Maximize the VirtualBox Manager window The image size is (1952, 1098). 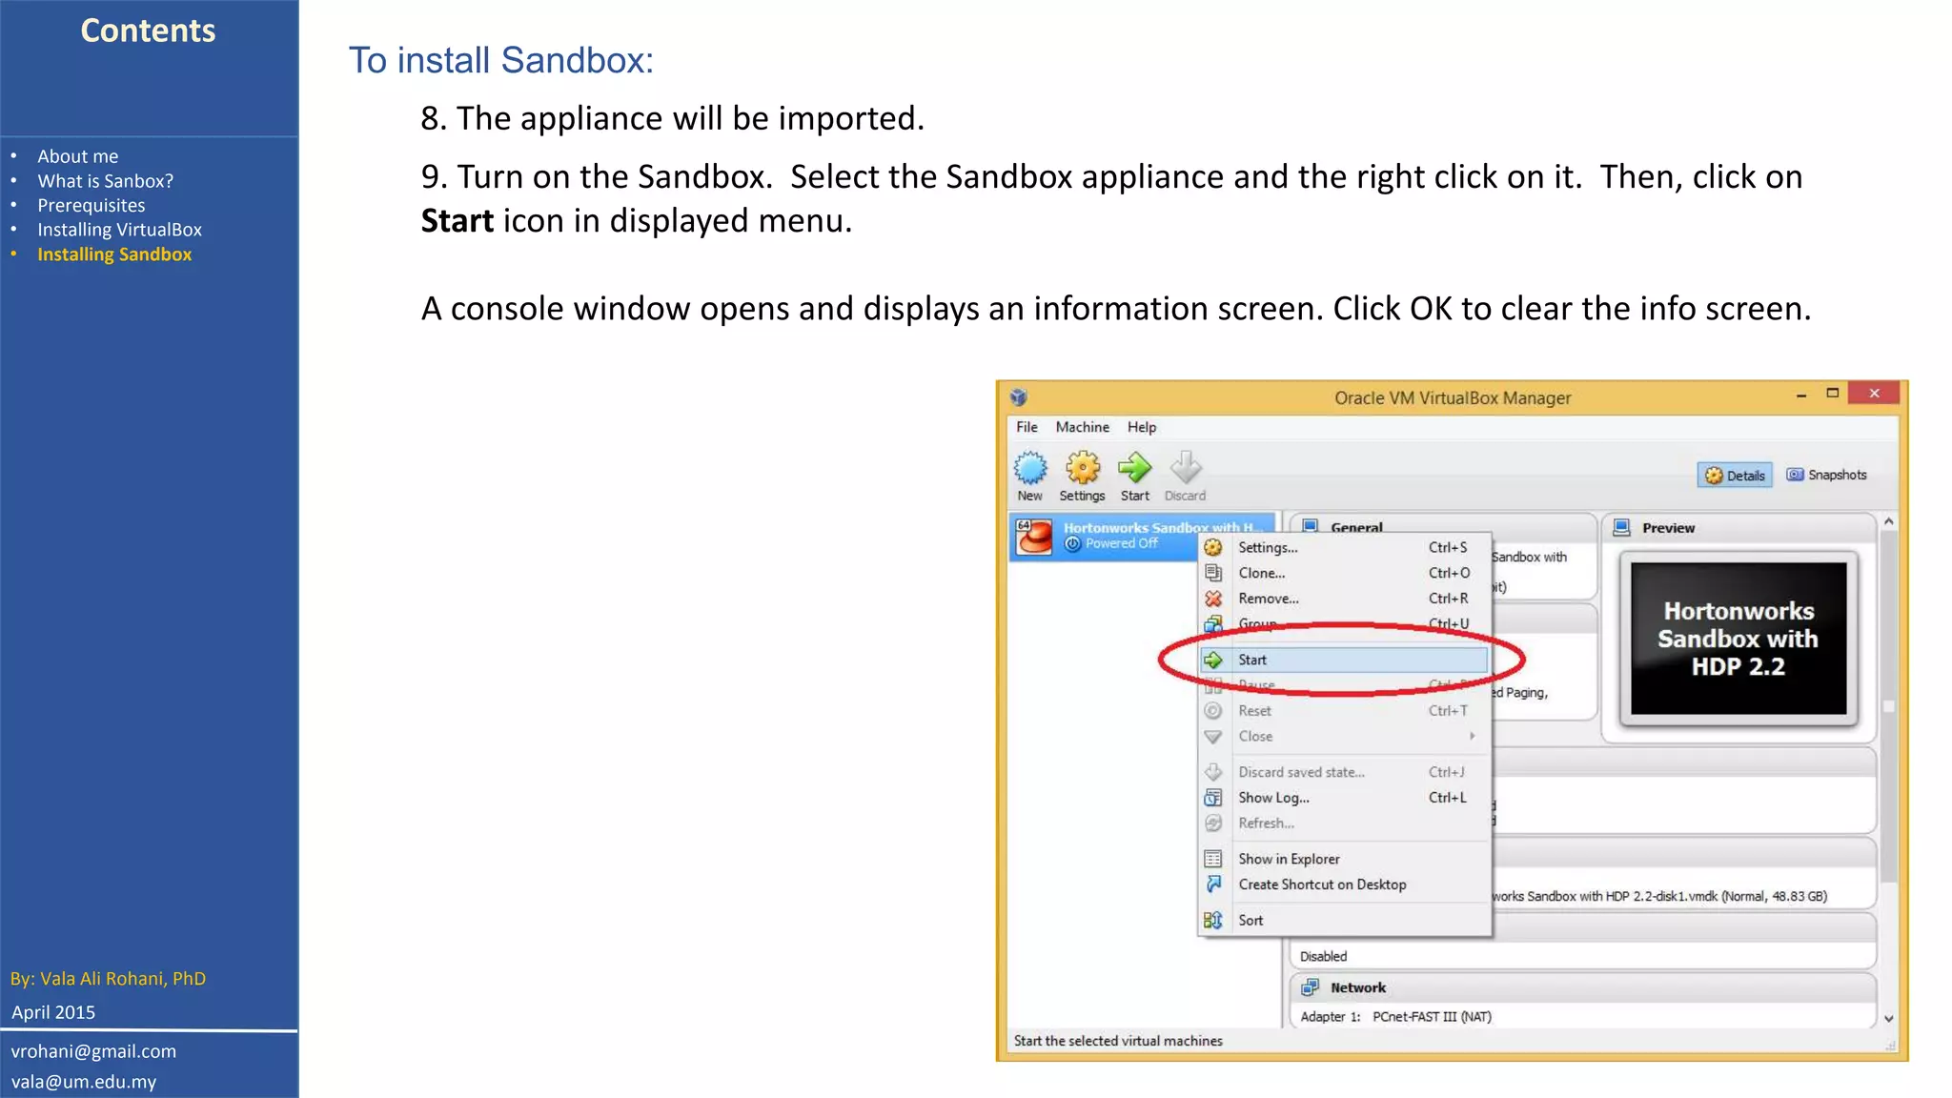(1832, 394)
